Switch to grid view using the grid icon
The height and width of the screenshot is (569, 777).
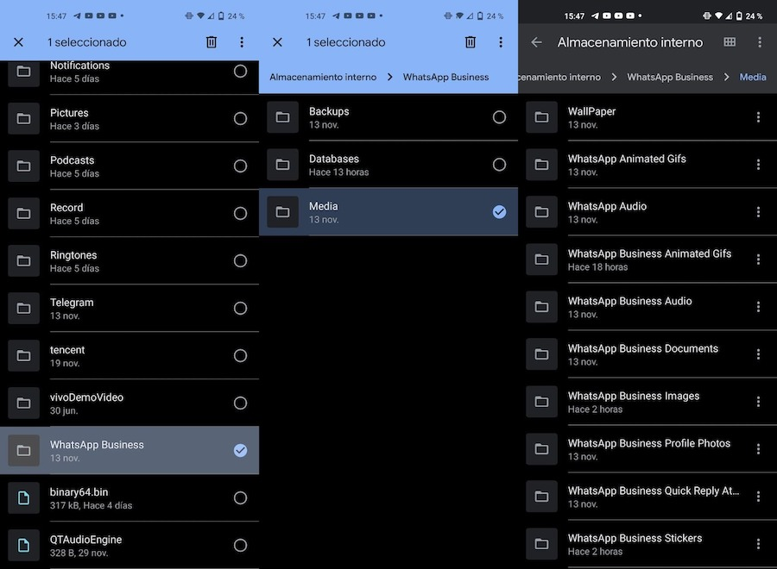(728, 41)
